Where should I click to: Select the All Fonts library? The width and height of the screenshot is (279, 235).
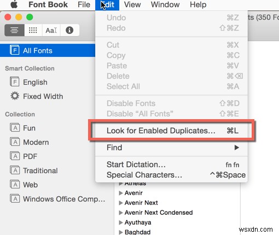pos(48,50)
